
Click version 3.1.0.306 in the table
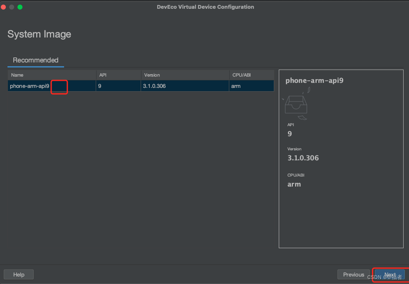click(185, 86)
